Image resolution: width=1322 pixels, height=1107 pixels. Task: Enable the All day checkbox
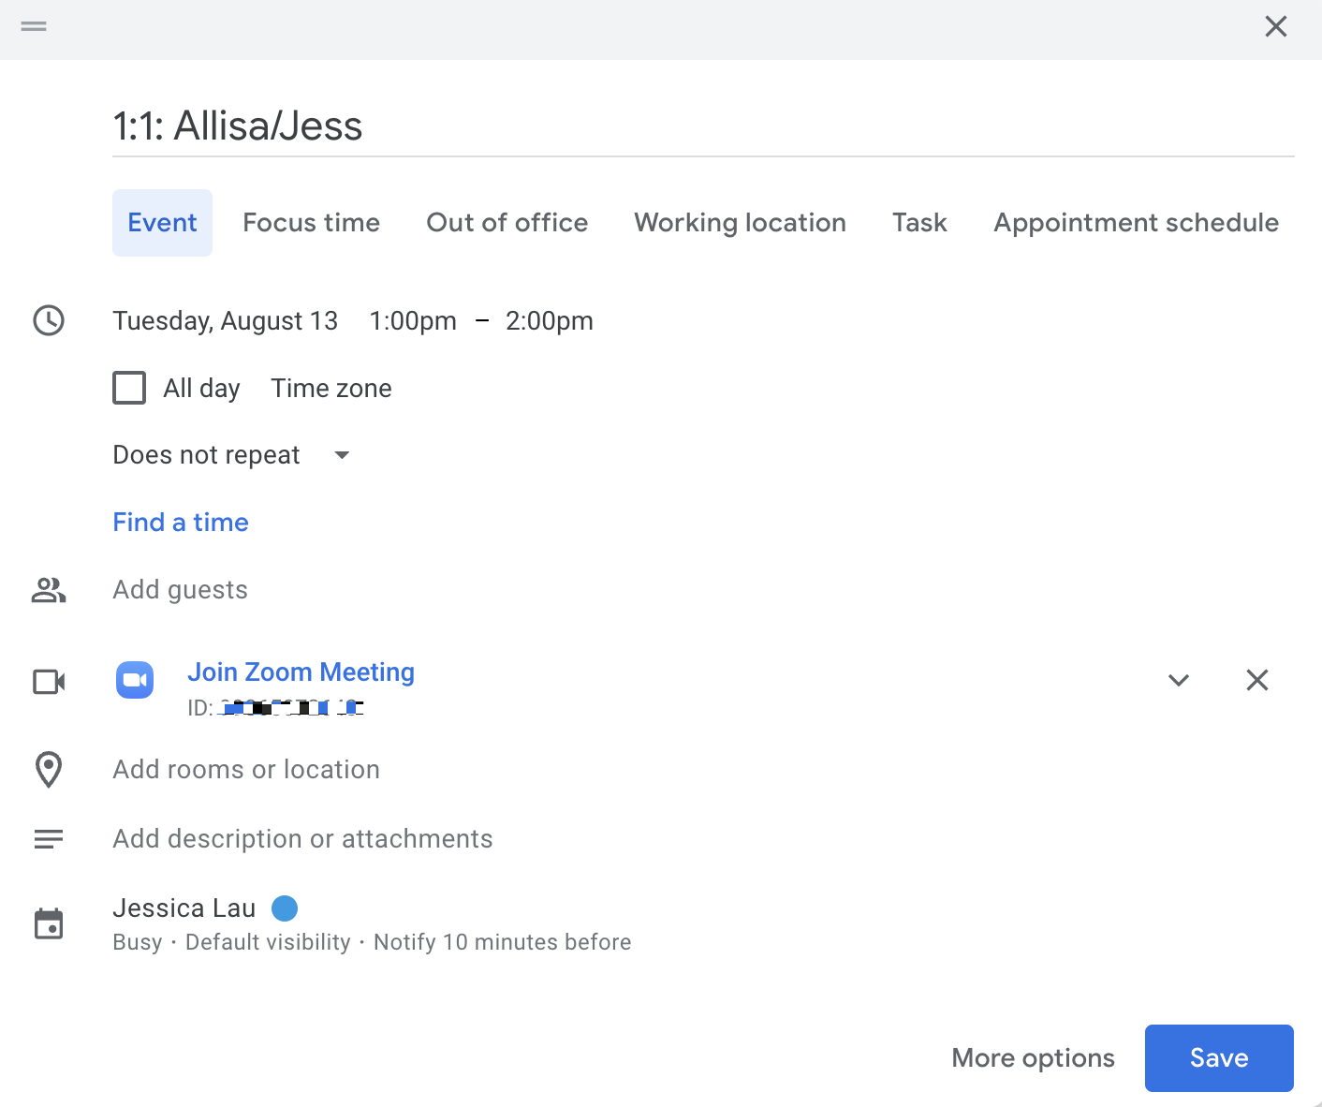[129, 388]
